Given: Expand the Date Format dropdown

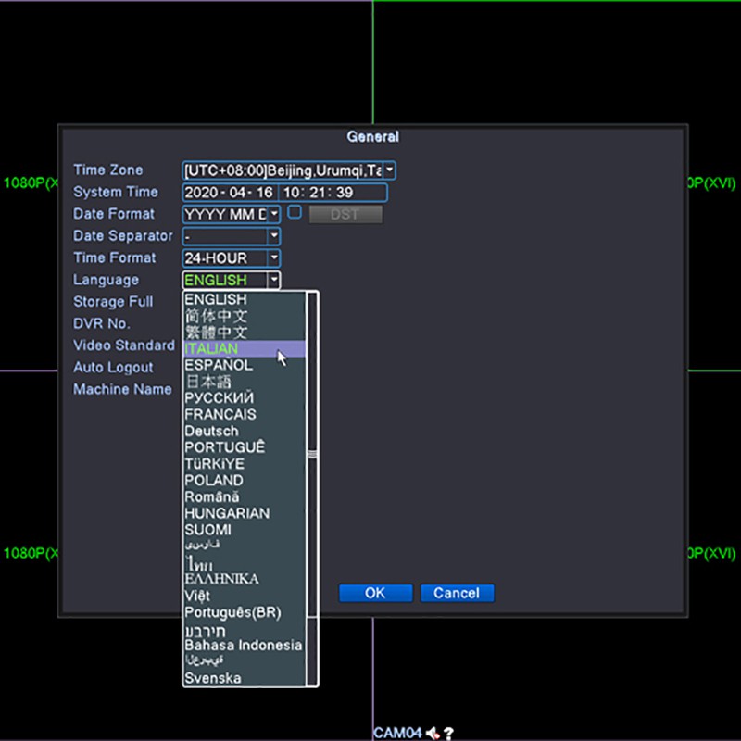Looking at the screenshot, I should point(274,214).
